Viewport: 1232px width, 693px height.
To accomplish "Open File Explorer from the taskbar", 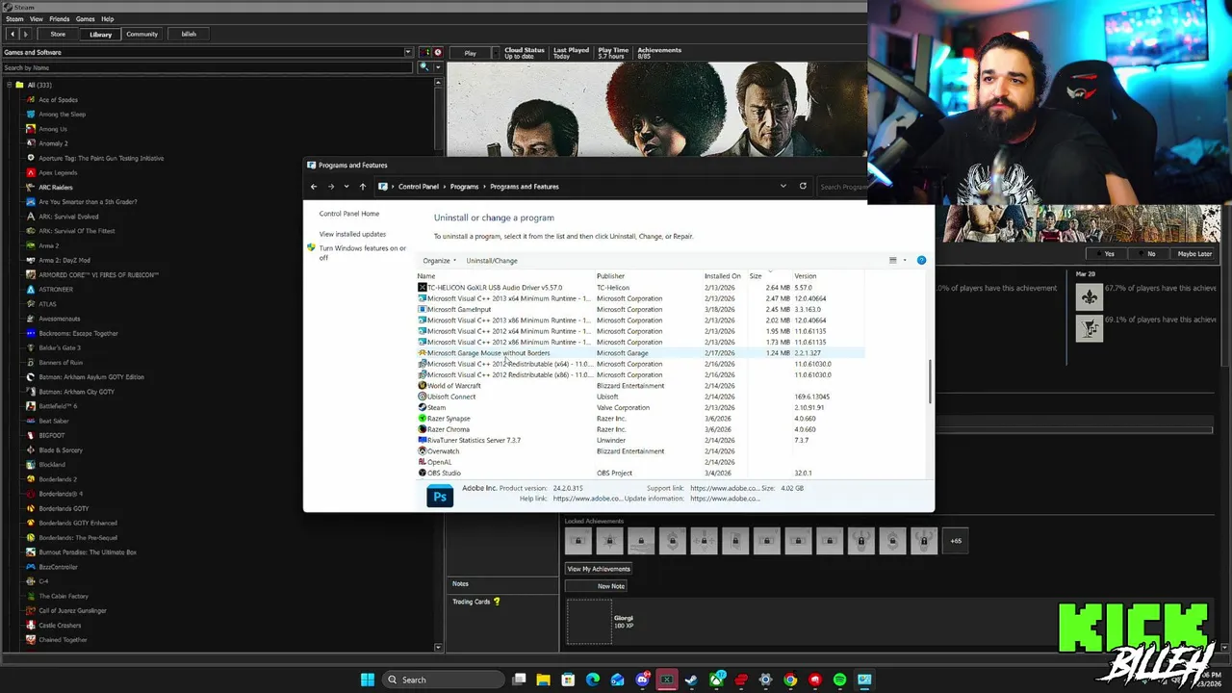I will click(543, 680).
